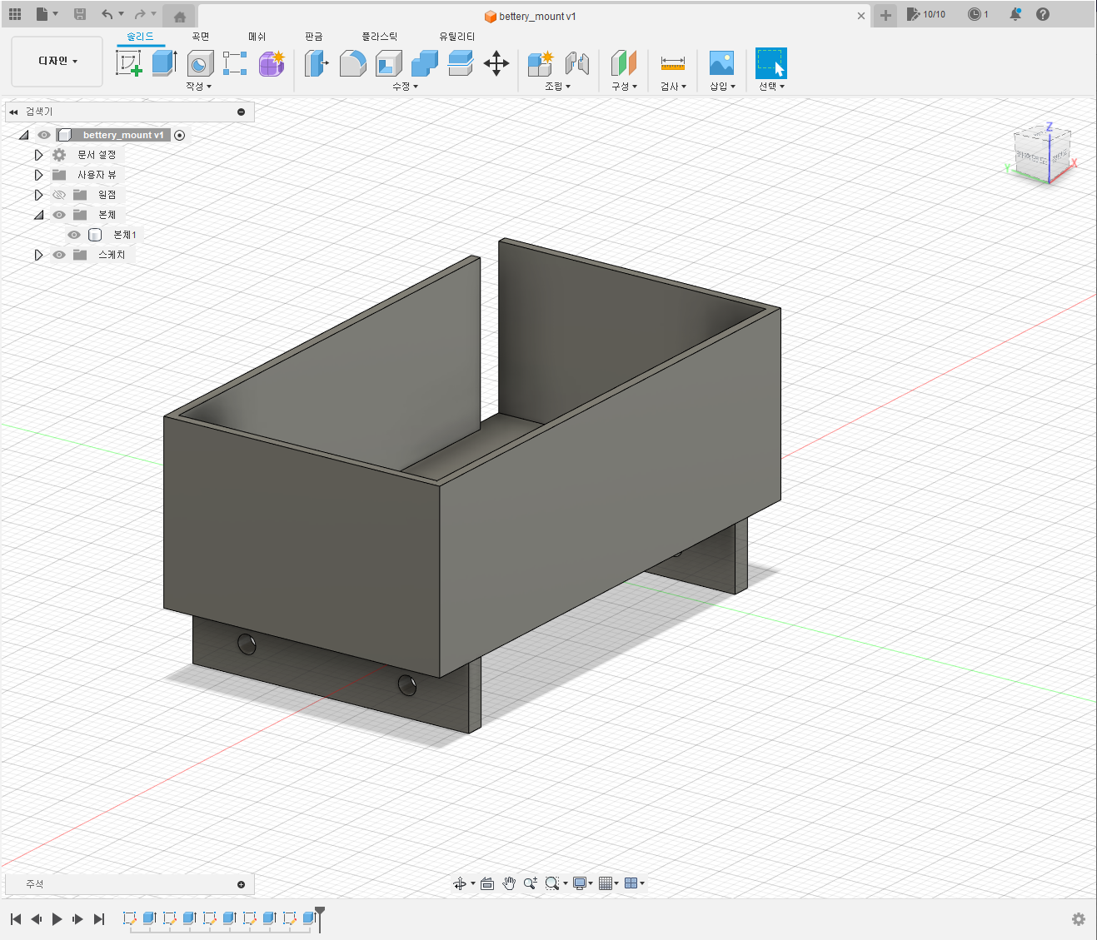Expand the 문서 설정 node
1097x940 pixels.
point(38,155)
